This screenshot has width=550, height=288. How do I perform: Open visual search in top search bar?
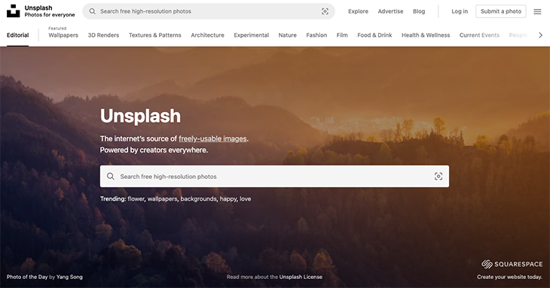325,11
